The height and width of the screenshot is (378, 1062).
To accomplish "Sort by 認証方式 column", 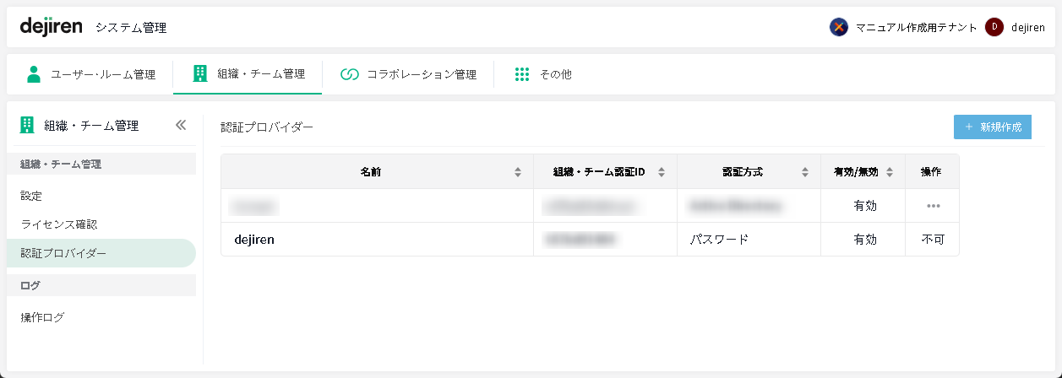I will (805, 172).
